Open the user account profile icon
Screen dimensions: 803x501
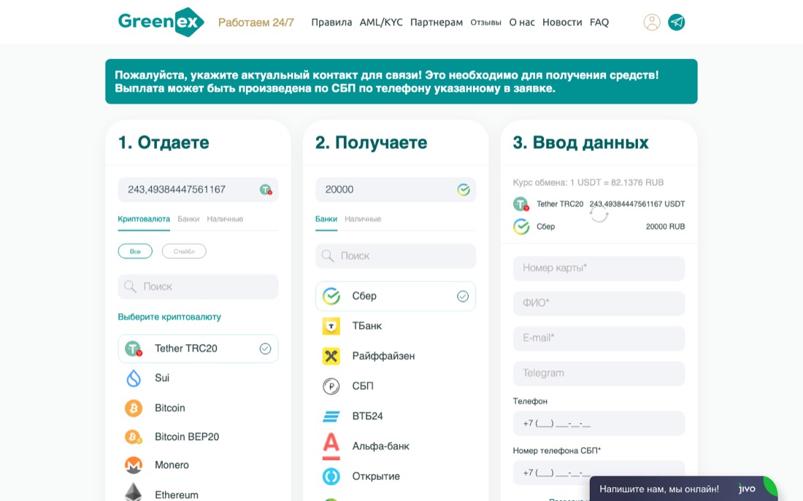(x=651, y=22)
